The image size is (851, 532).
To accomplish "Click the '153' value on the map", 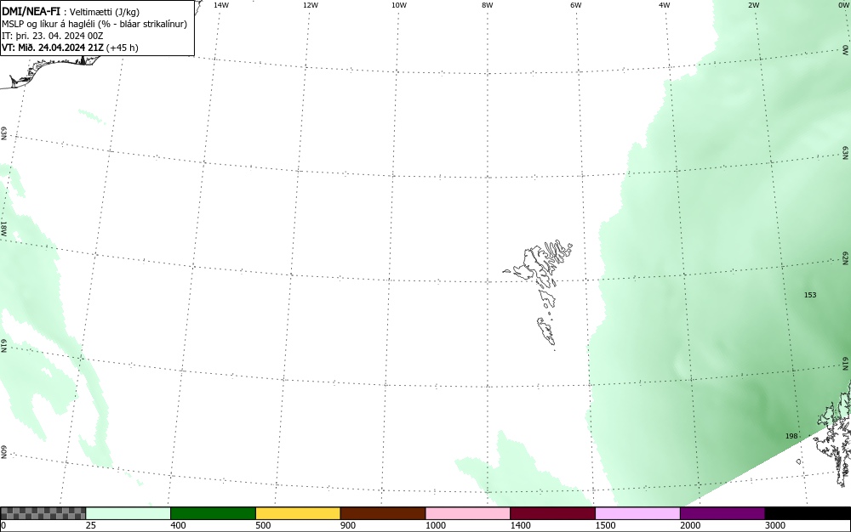I will coord(810,295).
